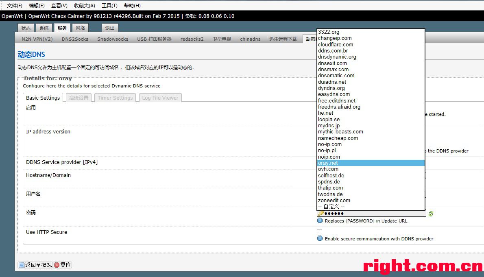Viewport: 484px width, 277px height.
Task: Choose noip.com entry
Action: pyautogui.click(x=371, y=157)
